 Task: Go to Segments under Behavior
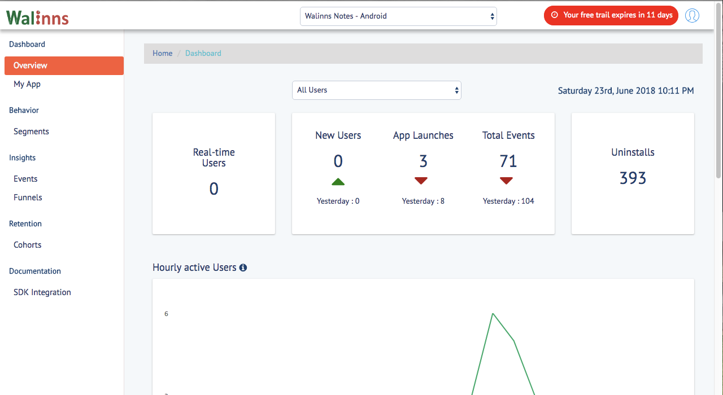[x=31, y=131]
